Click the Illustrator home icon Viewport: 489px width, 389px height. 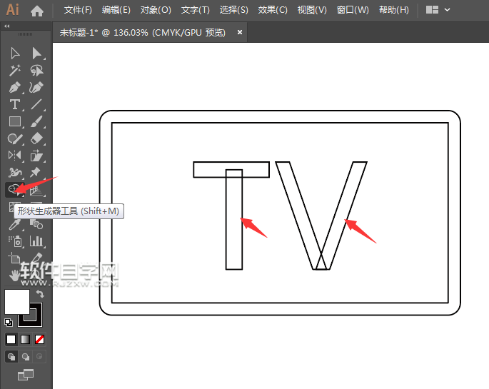pos(37,11)
